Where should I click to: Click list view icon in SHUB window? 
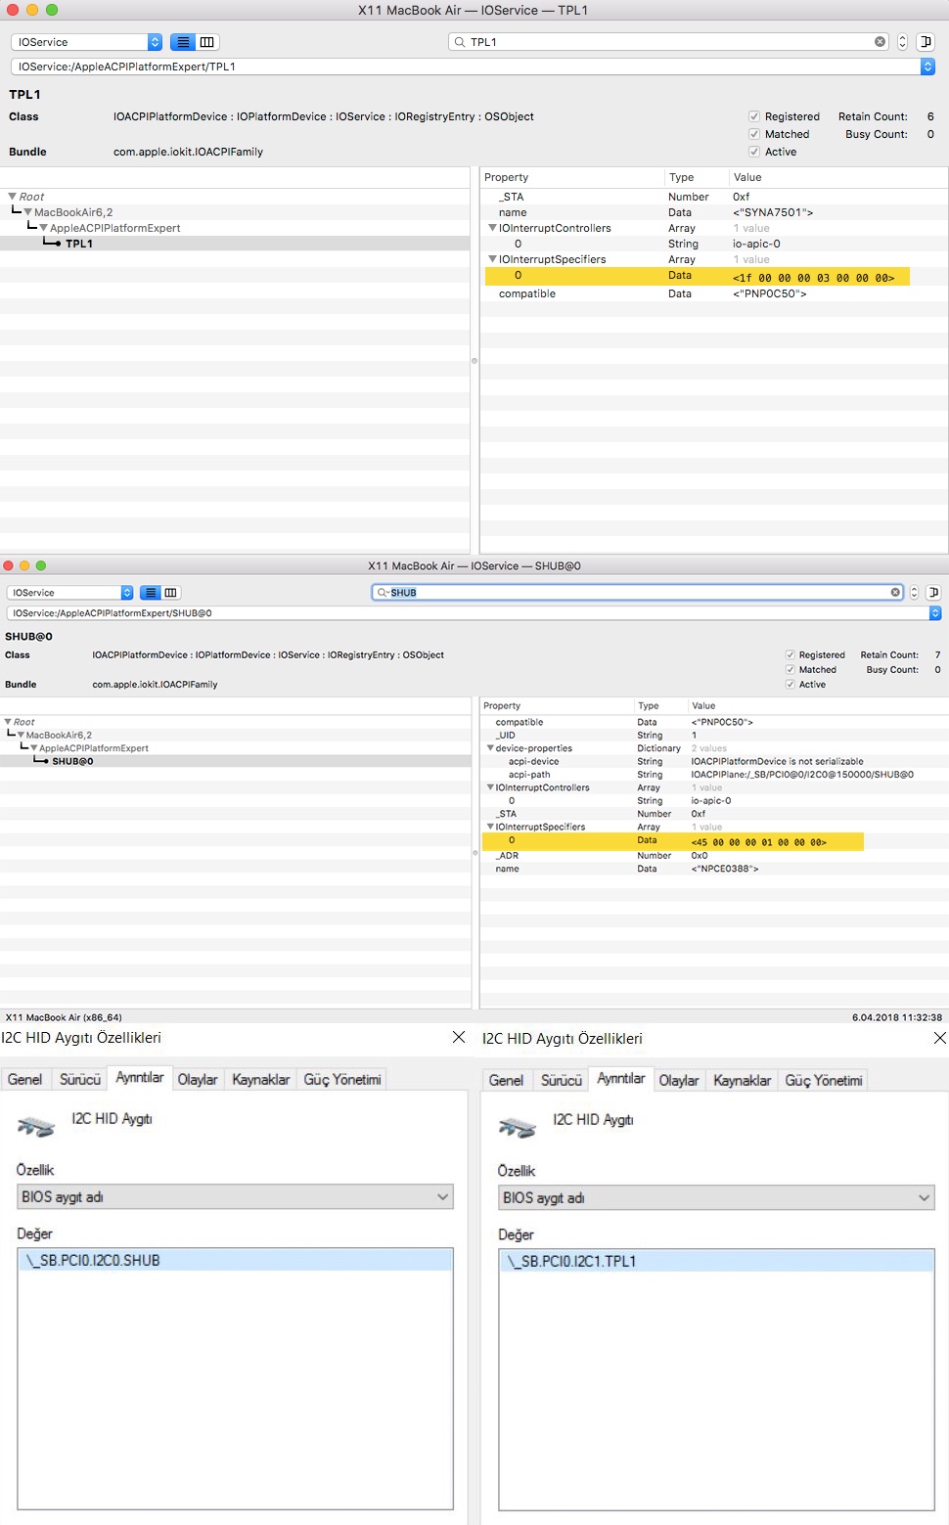pos(151,593)
